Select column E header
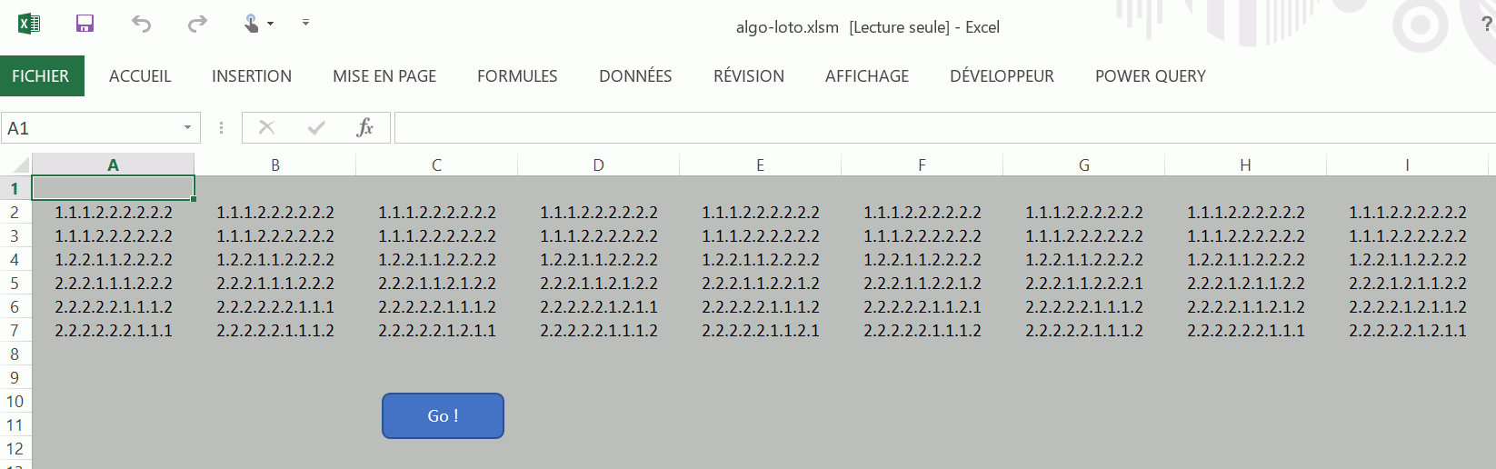The image size is (1496, 469). point(760,165)
